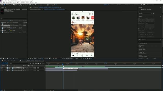163x91 pixels.
Task: Select the Zoom magnifier tool
Action: point(9,5)
